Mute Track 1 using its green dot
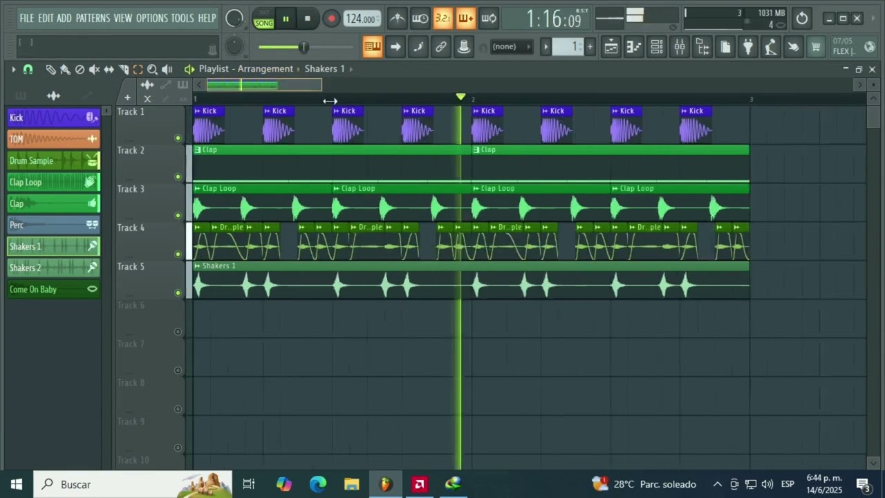The width and height of the screenshot is (885, 498). 178,138
